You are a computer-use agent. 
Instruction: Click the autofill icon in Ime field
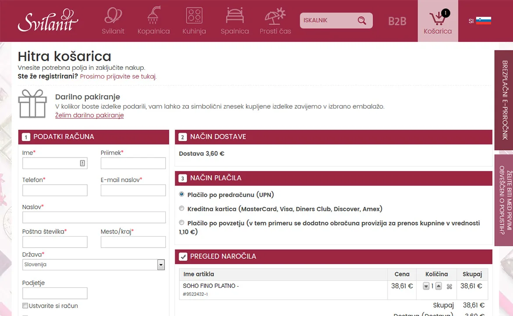click(82, 163)
